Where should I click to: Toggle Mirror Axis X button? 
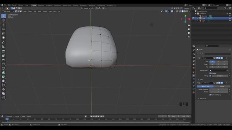click(x=212, y=62)
